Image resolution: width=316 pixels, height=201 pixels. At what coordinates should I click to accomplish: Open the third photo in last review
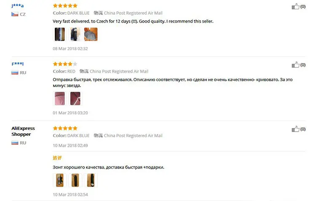point(91,180)
